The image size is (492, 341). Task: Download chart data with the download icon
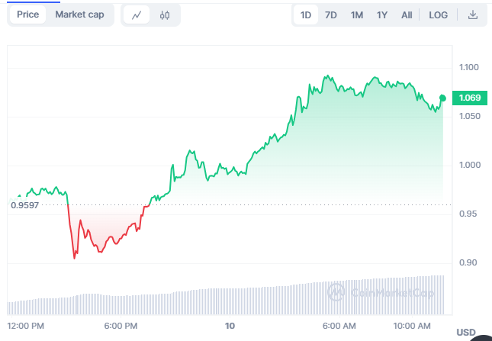(473, 14)
